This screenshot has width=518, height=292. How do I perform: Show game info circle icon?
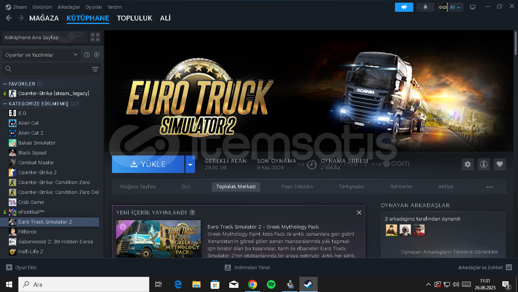(484, 164)
